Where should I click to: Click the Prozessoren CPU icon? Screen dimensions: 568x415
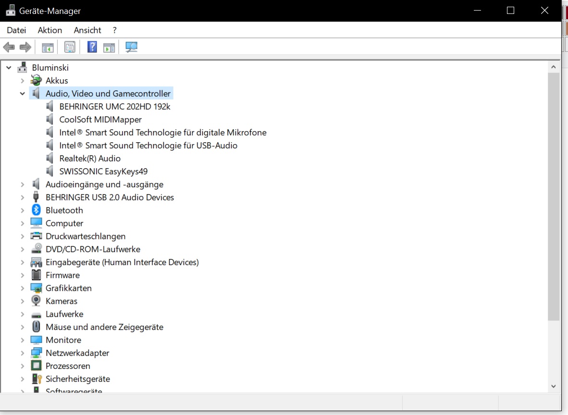(x=36, y=366)
